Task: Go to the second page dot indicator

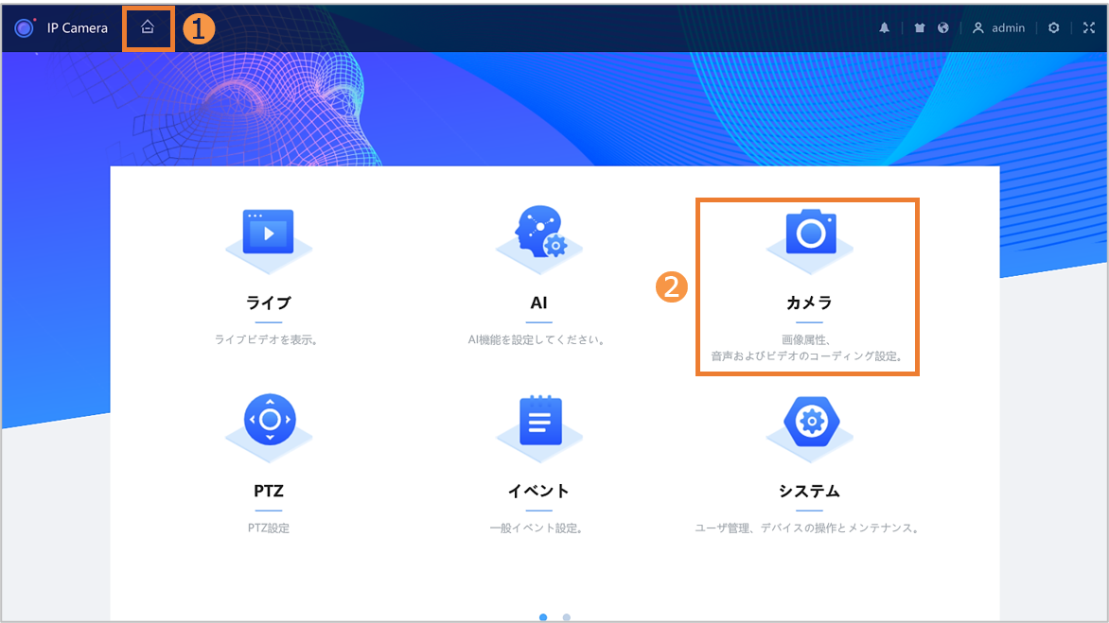Action: tap(567, 617)
